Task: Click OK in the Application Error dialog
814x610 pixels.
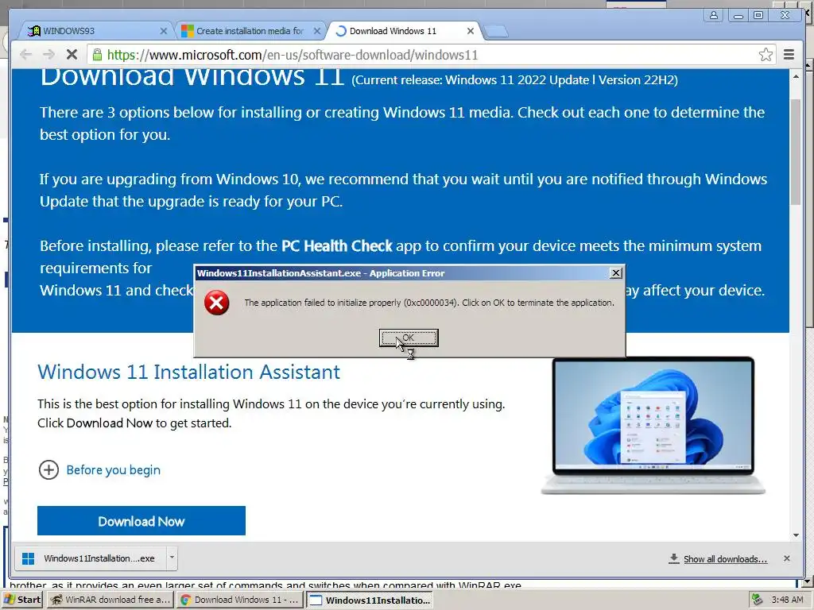Action: [x=409, y=338]
